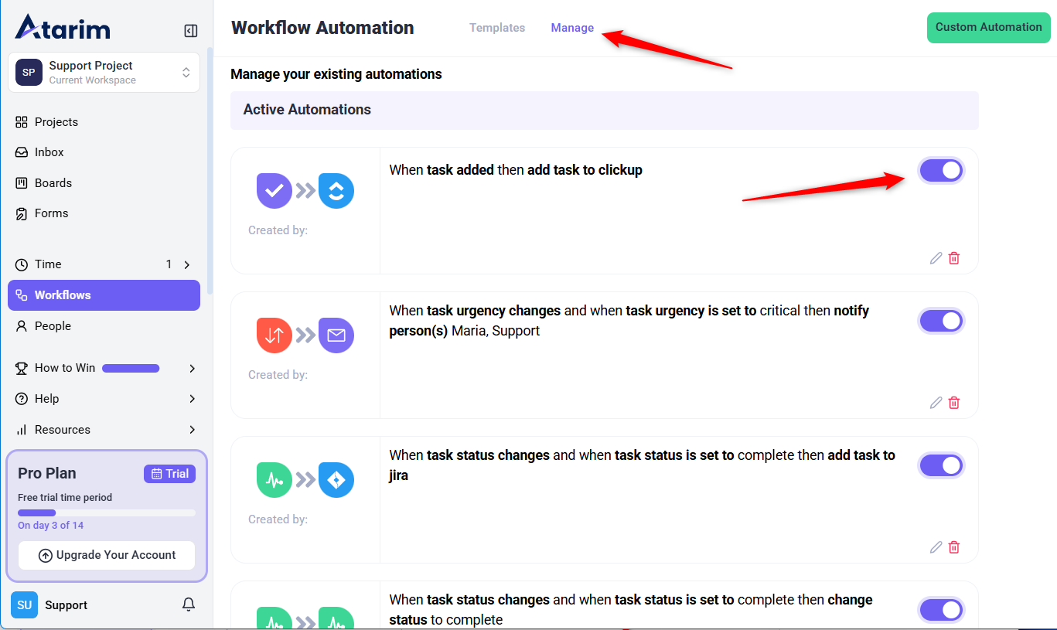Delete the add task to jira automation
The image size is (1057, 630).
coord(954,547)
